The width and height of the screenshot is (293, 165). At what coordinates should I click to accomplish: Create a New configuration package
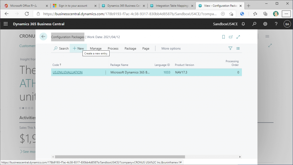click(x=78, y=48)
